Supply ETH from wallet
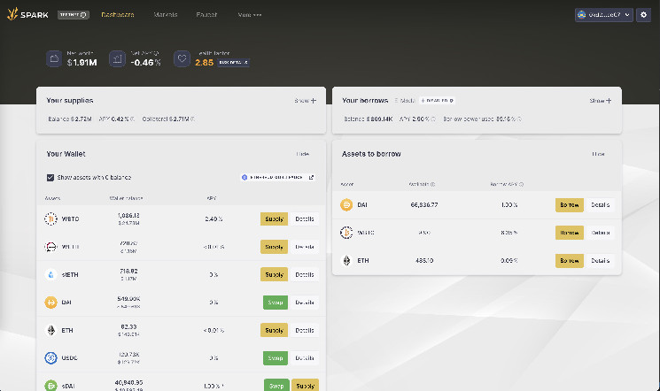The image size is (660, 391). click(274, 330)
